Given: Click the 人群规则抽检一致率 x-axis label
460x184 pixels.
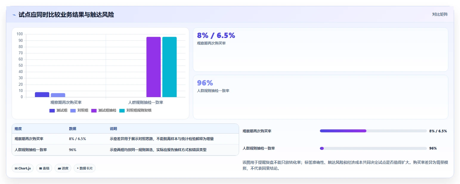Looking at the screenshot, I should [145, 102].
